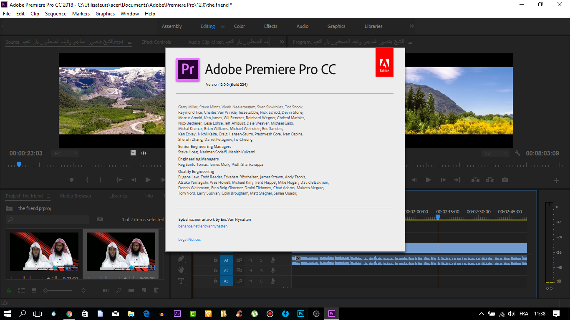570x320 pixels.
Task: Switch to the Color workspace
Action: pos(240,26)
